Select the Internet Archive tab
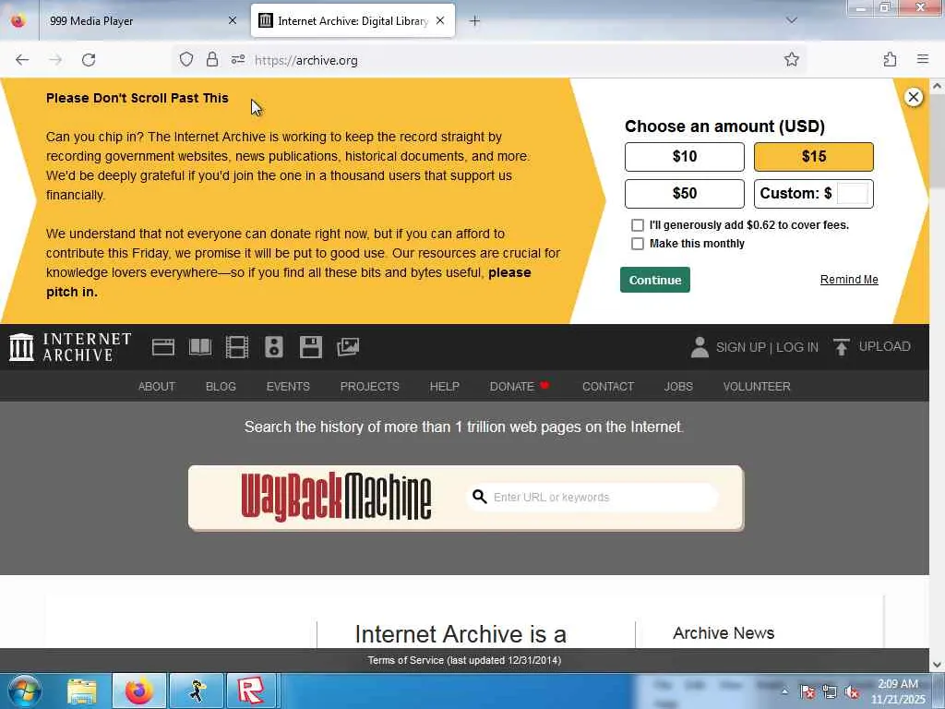 coord(353,20)
